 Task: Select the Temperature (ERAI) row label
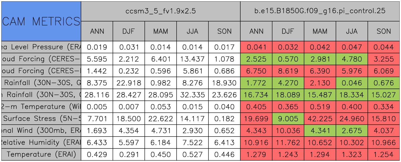pyautogui.click(x=41, y=154)
